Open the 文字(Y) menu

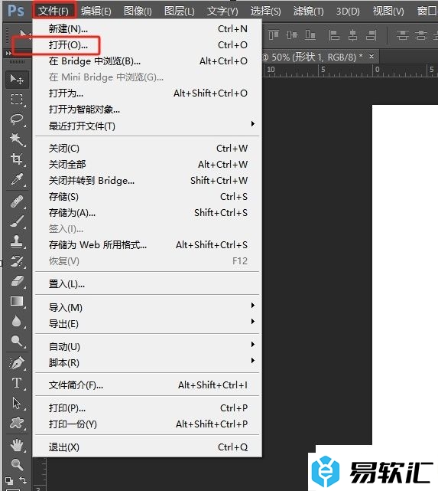(222, 11)
